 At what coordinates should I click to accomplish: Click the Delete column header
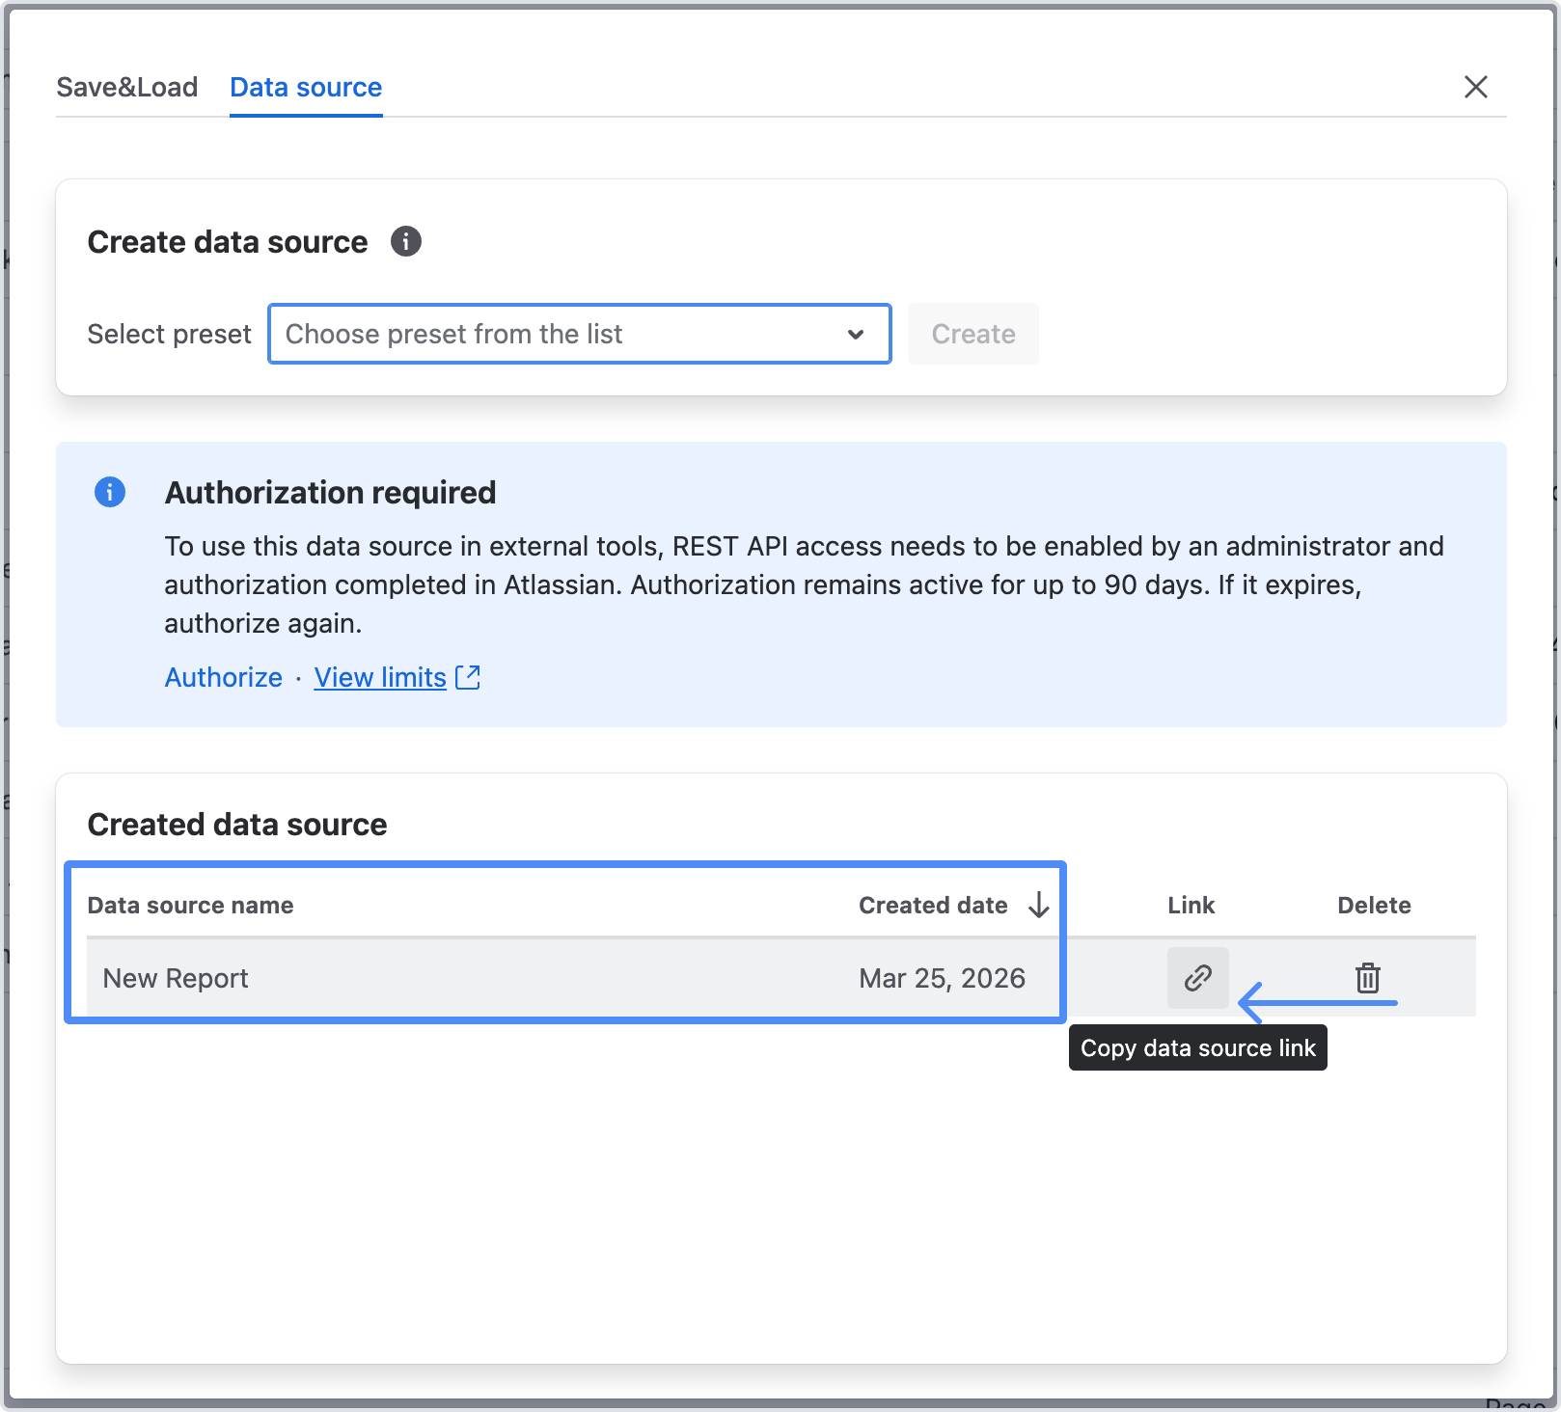[1374, 905]
